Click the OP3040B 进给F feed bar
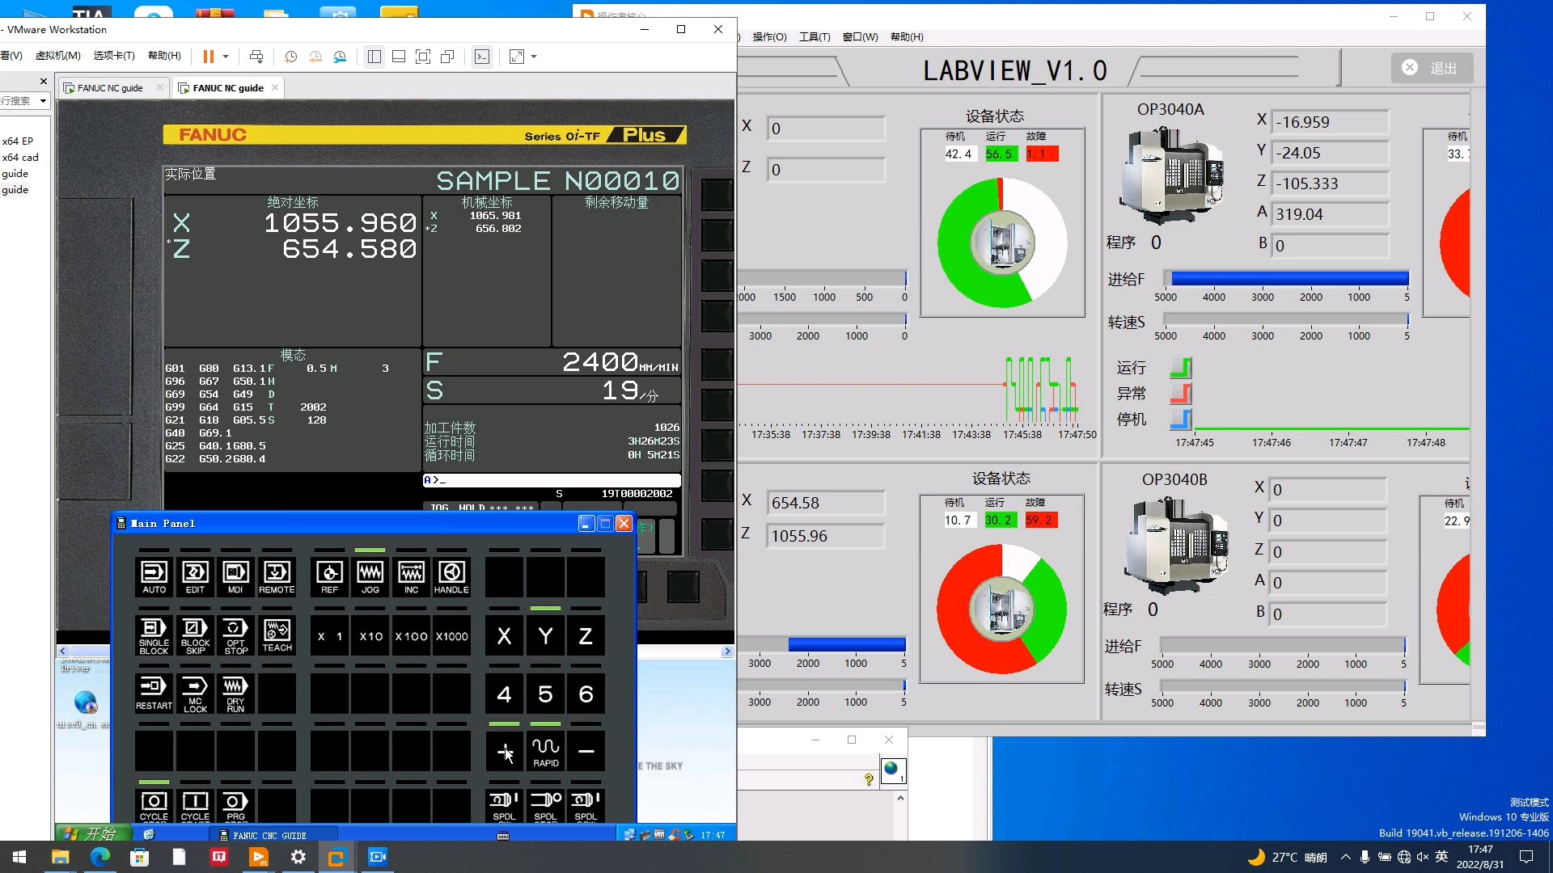Screen dimensions: 1553x873 tap(1284, 645)
